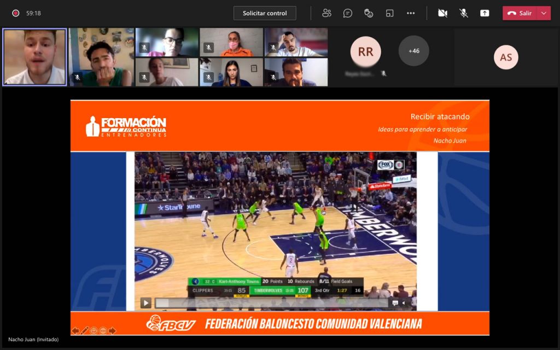This screenshot has height=350, width=560.
Task: Leave the meeting with Salir
Action: click(520, 13)
